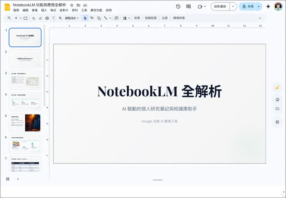286x198 pixels.
Task: Select the line drawing tool
Action: pos(106,18)
